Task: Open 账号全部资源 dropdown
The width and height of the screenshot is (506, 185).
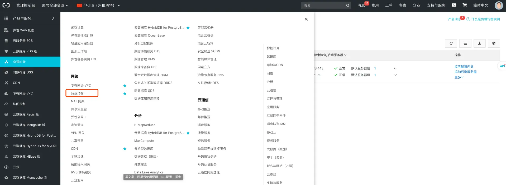Action: (x=55, y=5)
